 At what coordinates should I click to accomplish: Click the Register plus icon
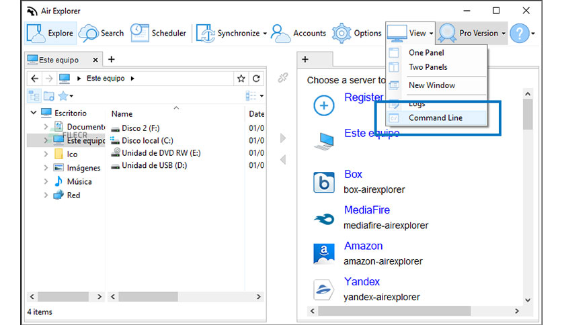pyautogui.click(x=323, y=105)
